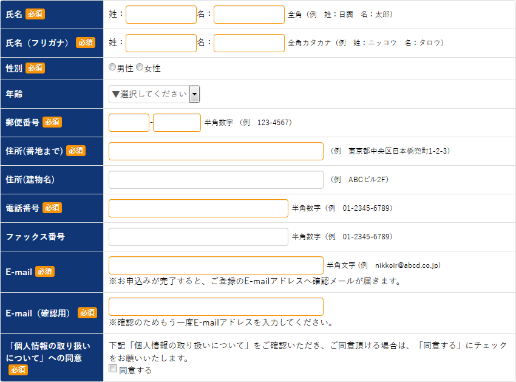Focus the E-mail（確認用） input field
The width and height of the screenshot is (516, 382).
click(x=216, y=307)
